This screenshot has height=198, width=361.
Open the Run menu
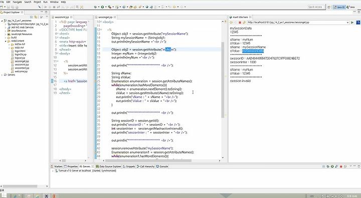click(45, 2)
